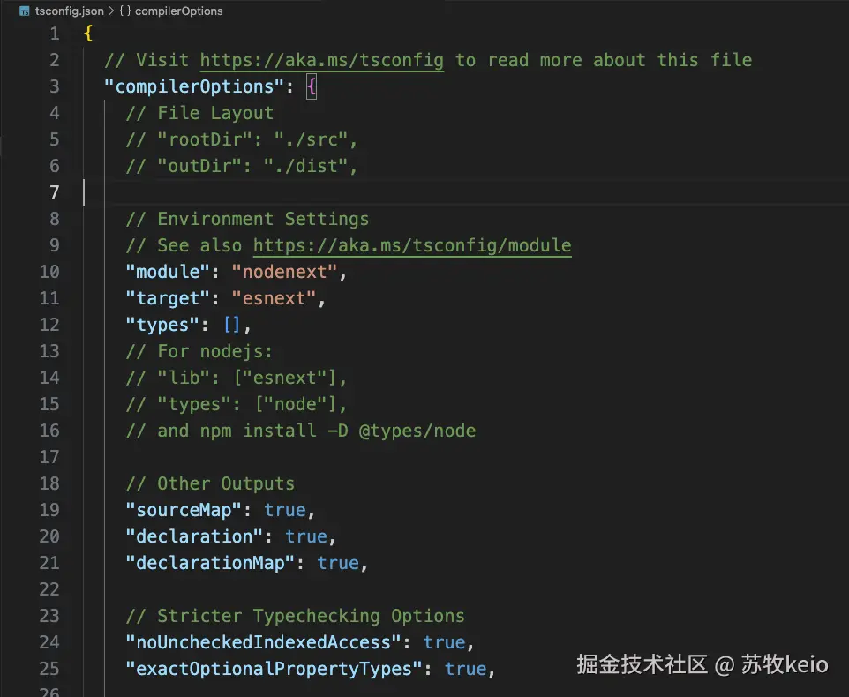Viewport: 849px width, 697px height.
Task: Click the breadcrumb chevron after tsconfig.json
Action: [x=111, y=11]
